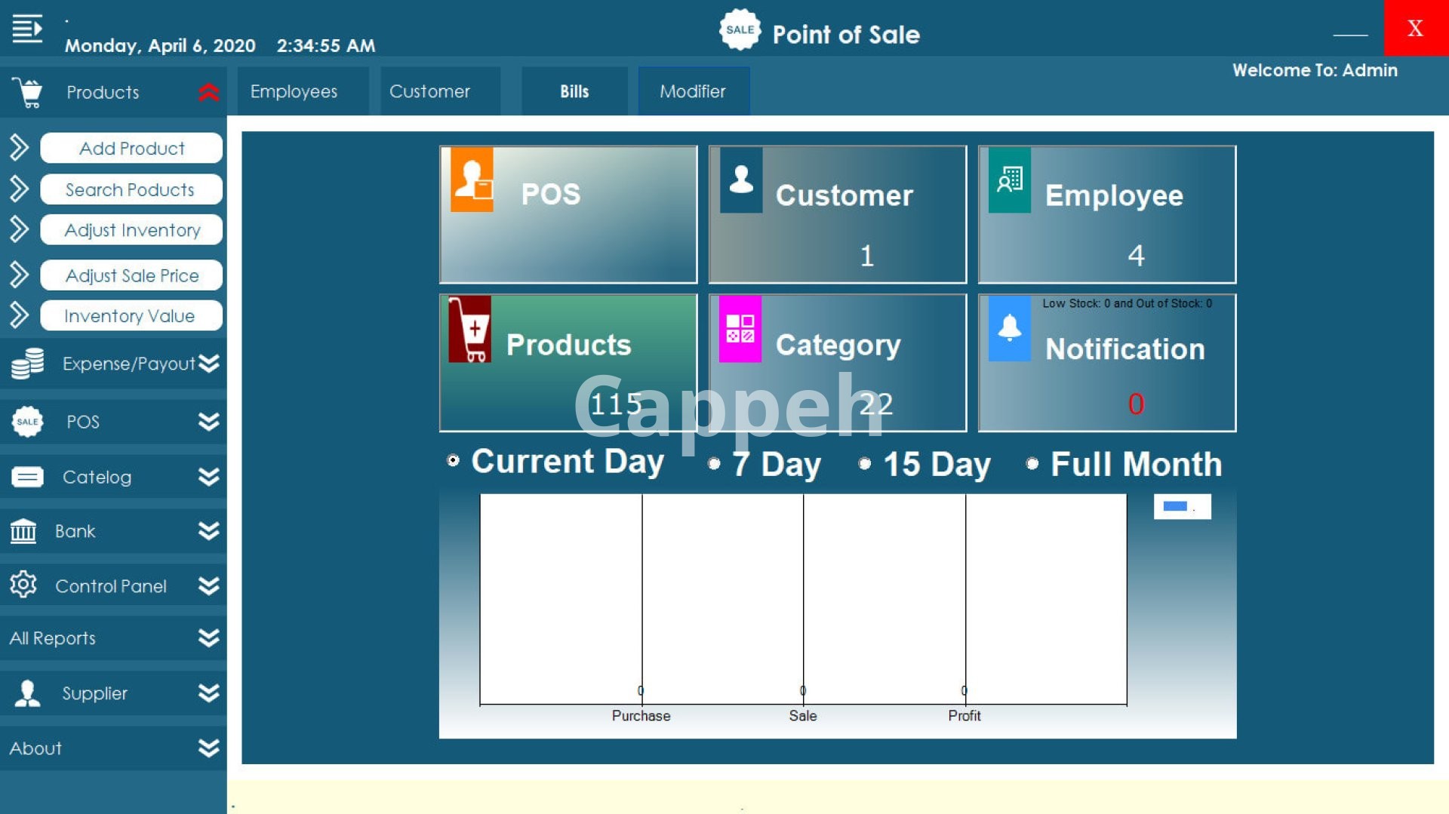This screenshot has height=814, width=1449.
Task: Click the blue chart legend swatch
Action: click(1175, 506)
